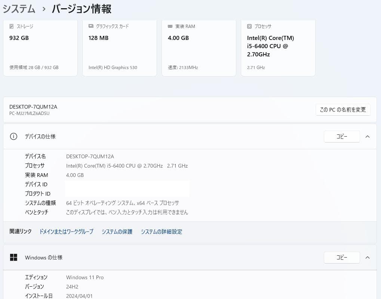381x299 pixels.
Task: Open the ドメインまたはワークグループ link
Action: 66,231
